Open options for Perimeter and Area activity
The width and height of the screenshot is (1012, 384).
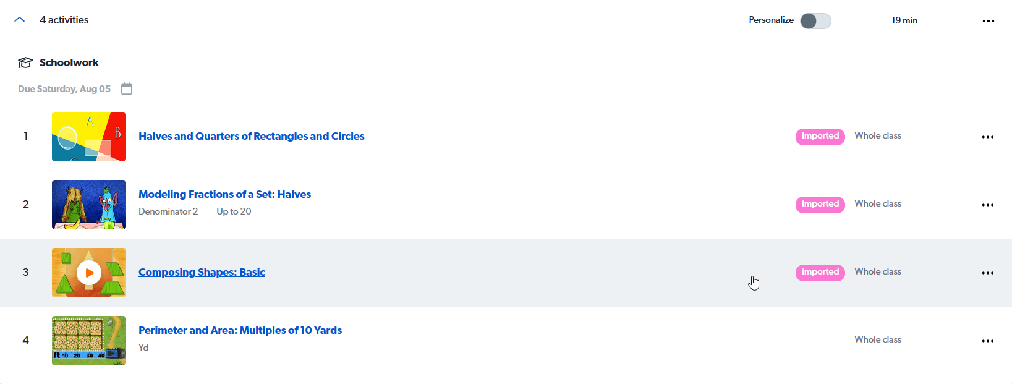pos(987,341)
